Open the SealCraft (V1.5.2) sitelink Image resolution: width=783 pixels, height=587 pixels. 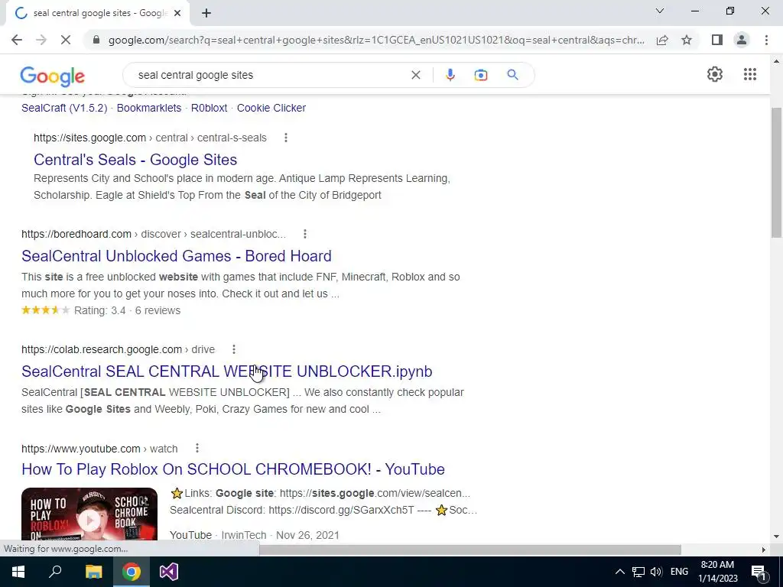click(64, 108)
